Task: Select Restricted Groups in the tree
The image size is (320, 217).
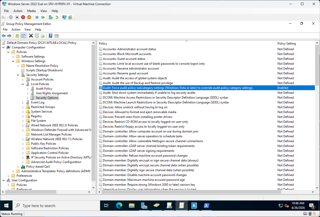Action: point(43,107)
